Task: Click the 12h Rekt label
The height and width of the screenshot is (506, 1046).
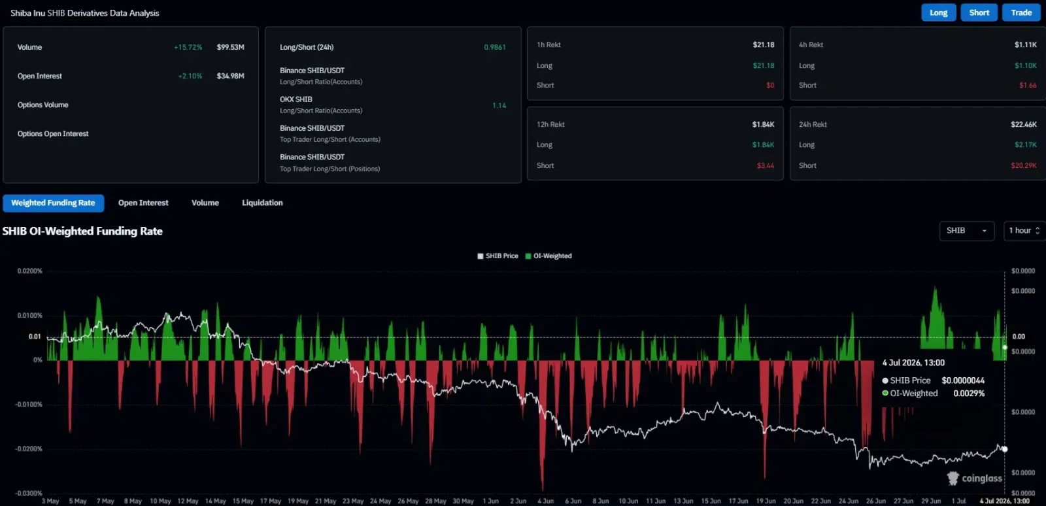Action: [x=550, y=124]
